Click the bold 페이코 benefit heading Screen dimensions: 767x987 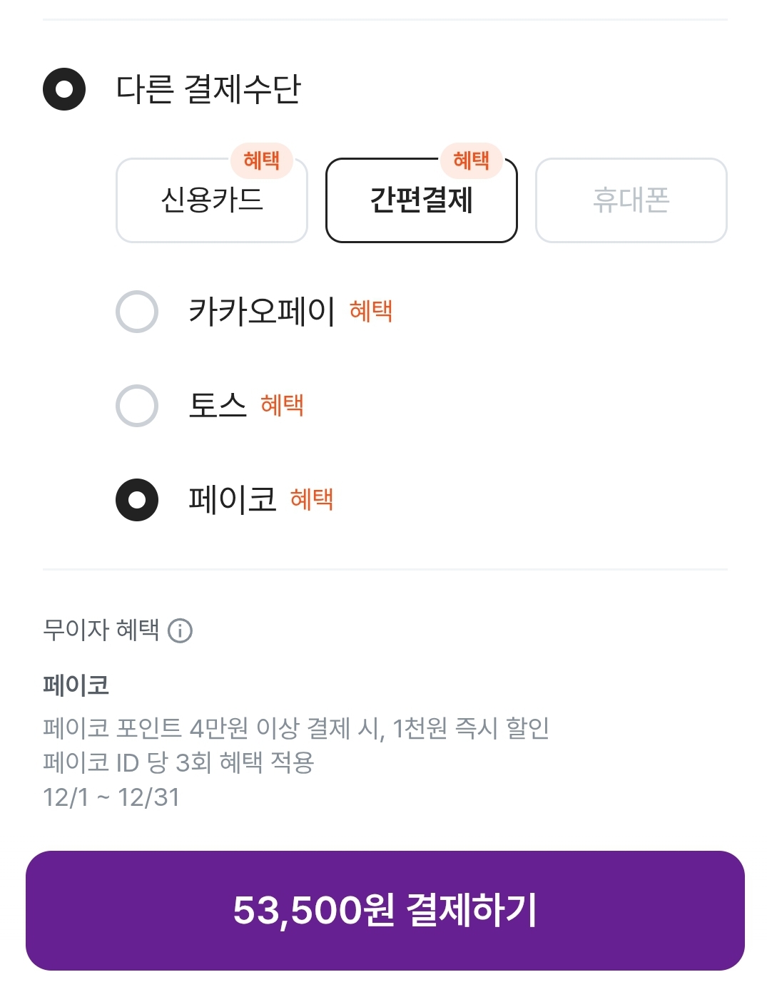pyautogui.click(x=76, y=685)
